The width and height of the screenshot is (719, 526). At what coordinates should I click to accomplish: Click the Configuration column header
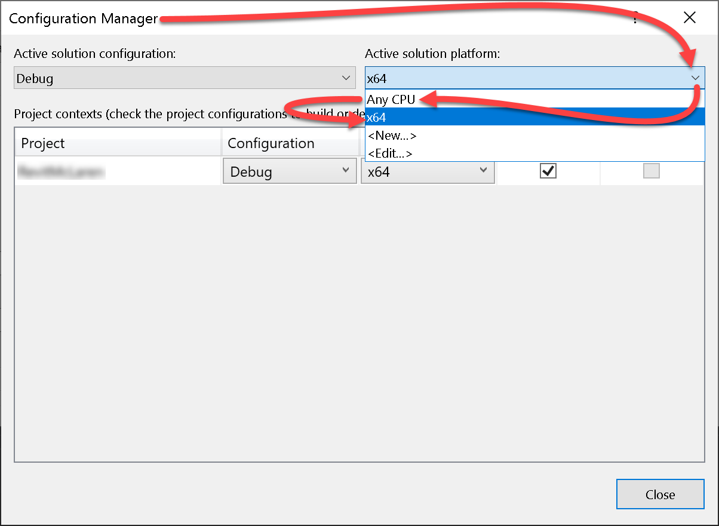coord(271,143)
